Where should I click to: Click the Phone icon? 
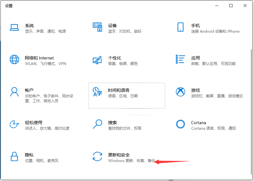[x=180, y=28]
